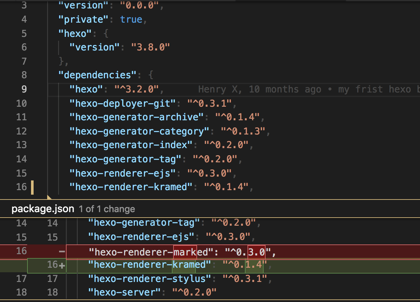The image size is (420, 302).
Task: Click the yellow modified-line marker beside line 16
Action: (32, 188)
